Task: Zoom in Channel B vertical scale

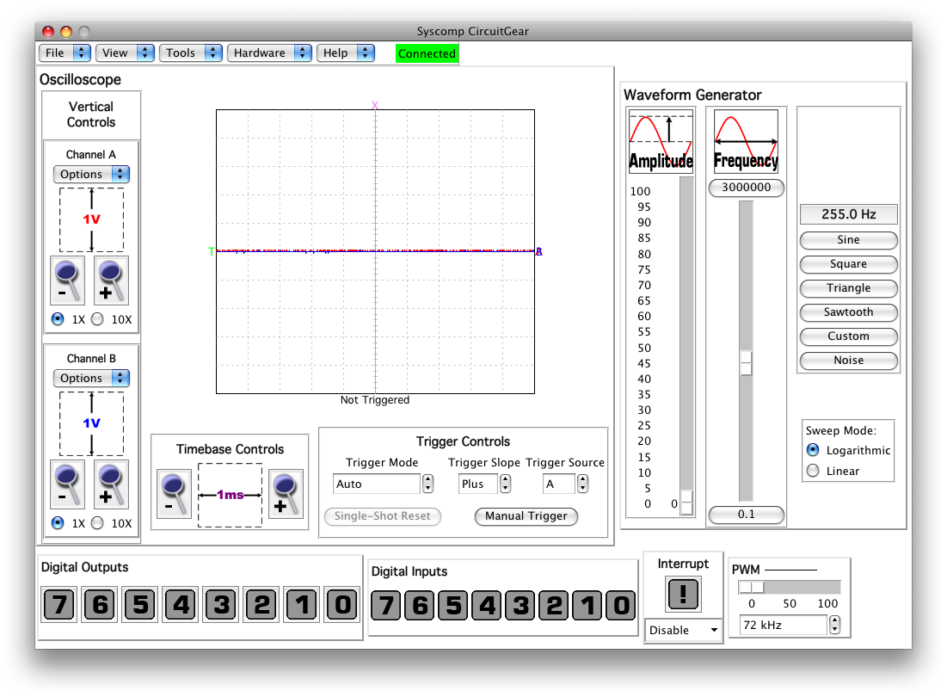Action: point(111,484)
